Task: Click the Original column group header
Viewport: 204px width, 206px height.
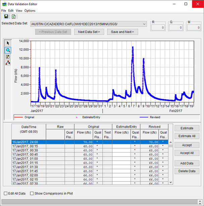Action: pos(93,127)
